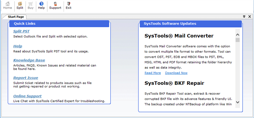254x118 pixels.
Task: Open the Split PST quick link
Action: tap(21, 31)
